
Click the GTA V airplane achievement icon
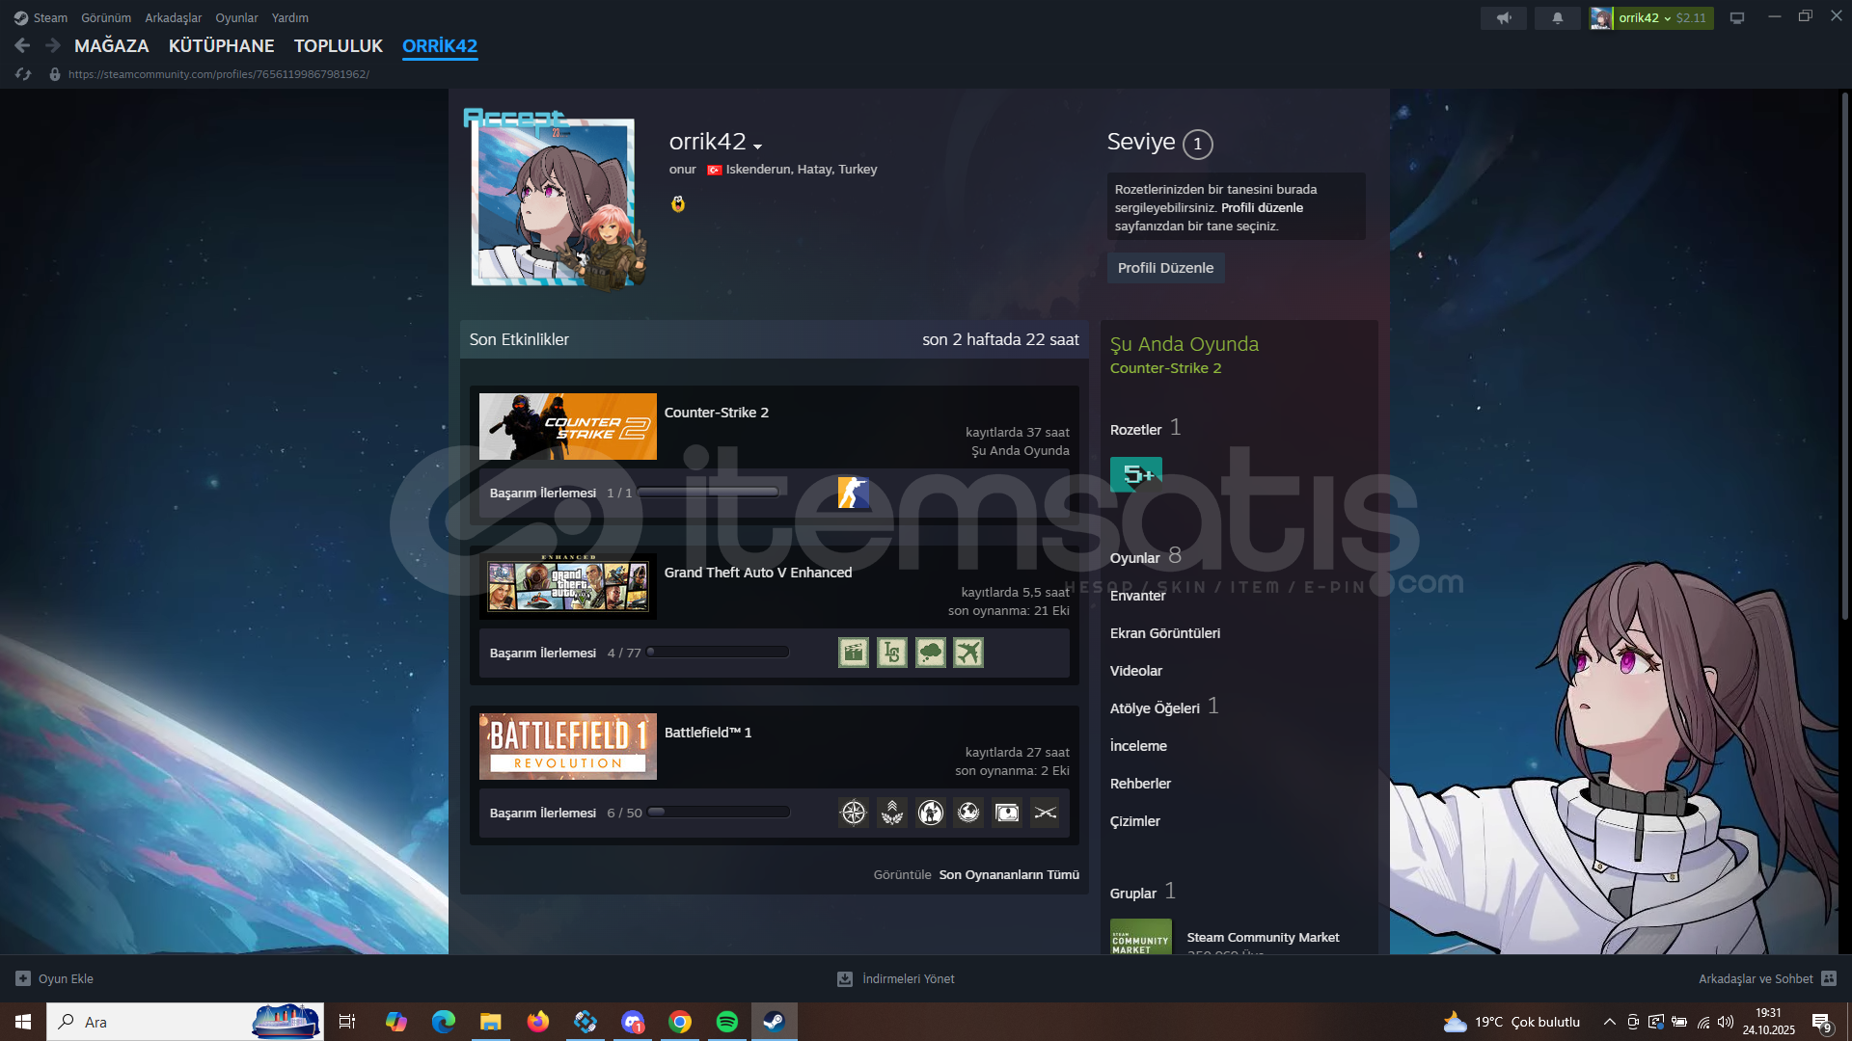pos(967,653)
